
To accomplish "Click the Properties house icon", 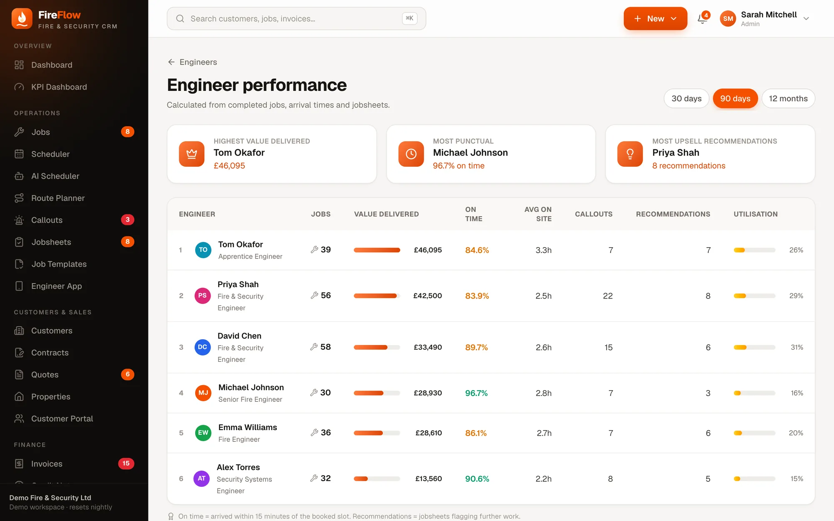I will point(19,397).
